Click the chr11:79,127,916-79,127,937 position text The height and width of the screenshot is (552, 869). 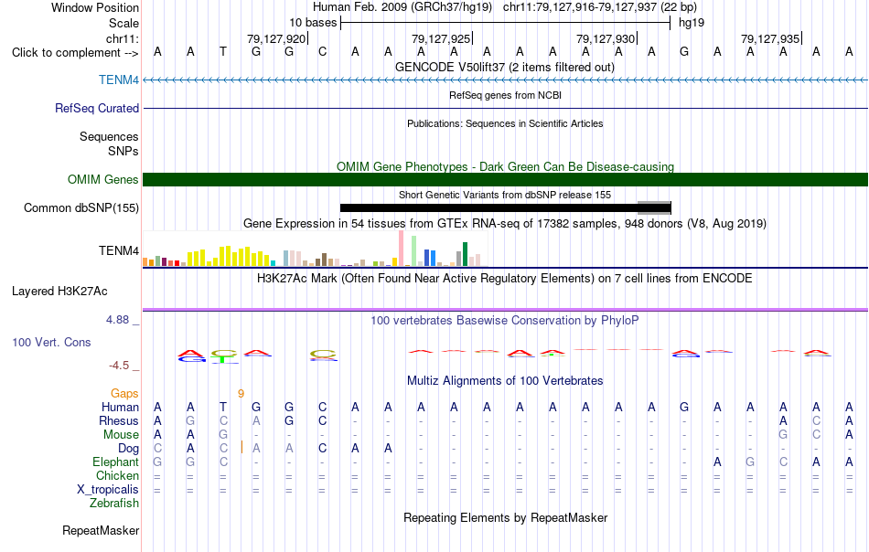(580, 7)
